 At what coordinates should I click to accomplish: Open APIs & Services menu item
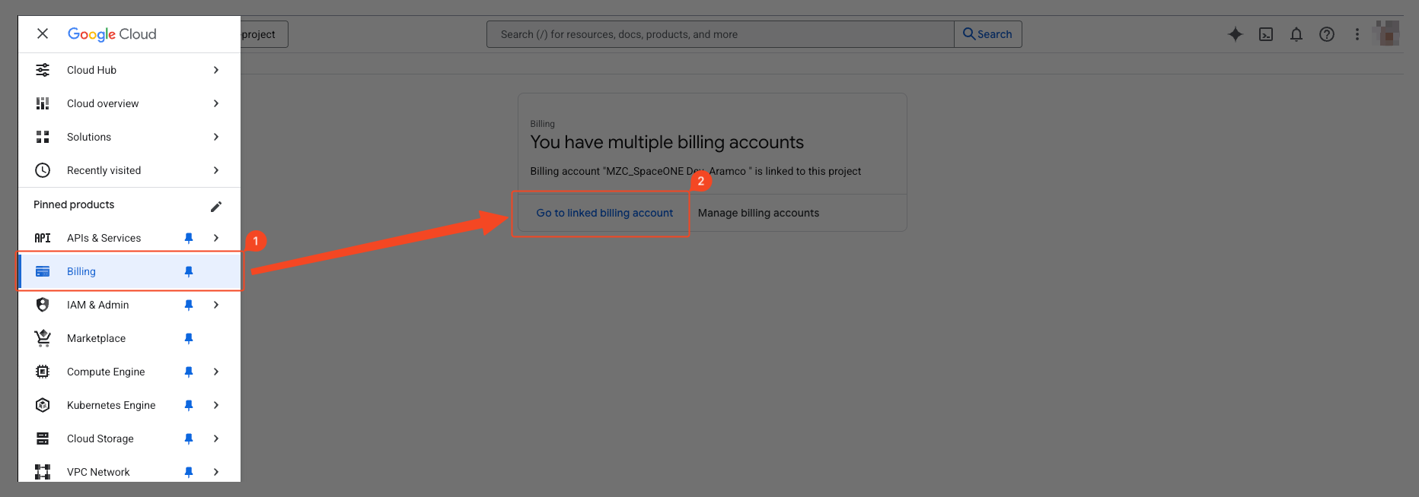(x=129, y=238)
